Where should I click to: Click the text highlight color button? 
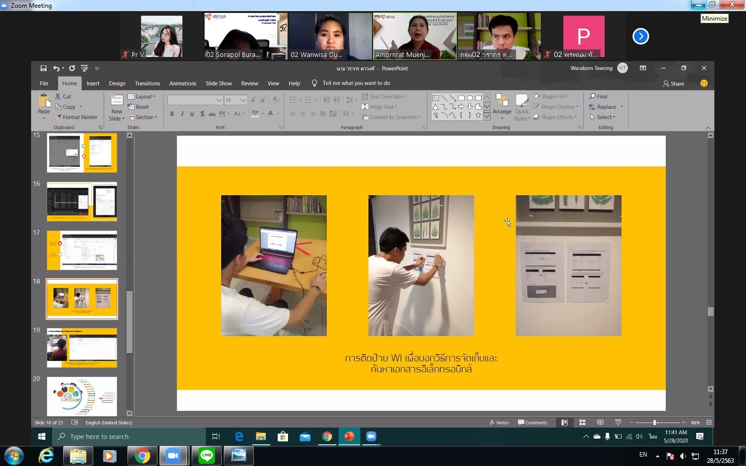[x=255, y=114]
